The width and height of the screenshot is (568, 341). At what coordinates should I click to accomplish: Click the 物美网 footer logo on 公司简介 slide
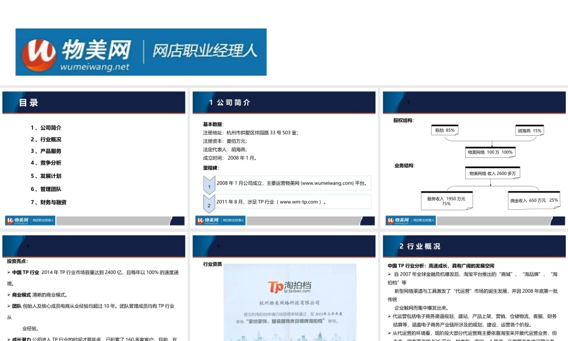coord(220,221)
